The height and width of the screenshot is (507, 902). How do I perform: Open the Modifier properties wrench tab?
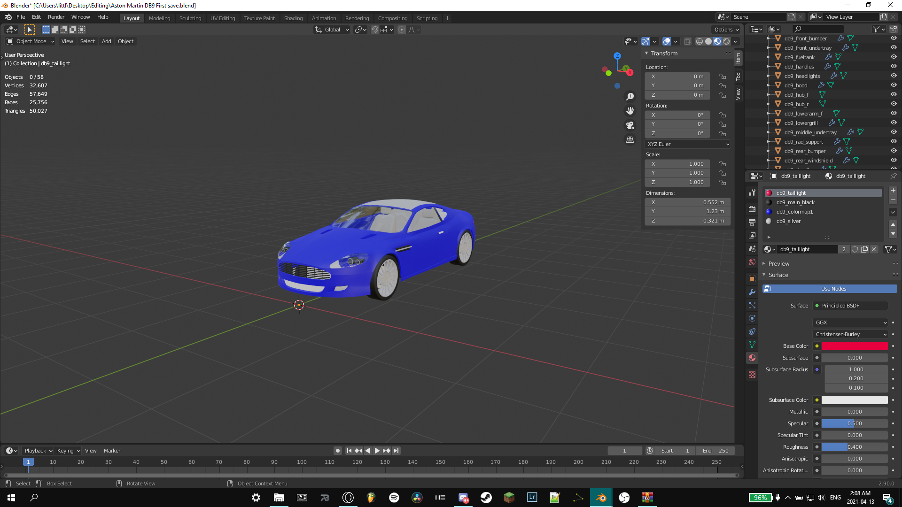pos(752,292)
